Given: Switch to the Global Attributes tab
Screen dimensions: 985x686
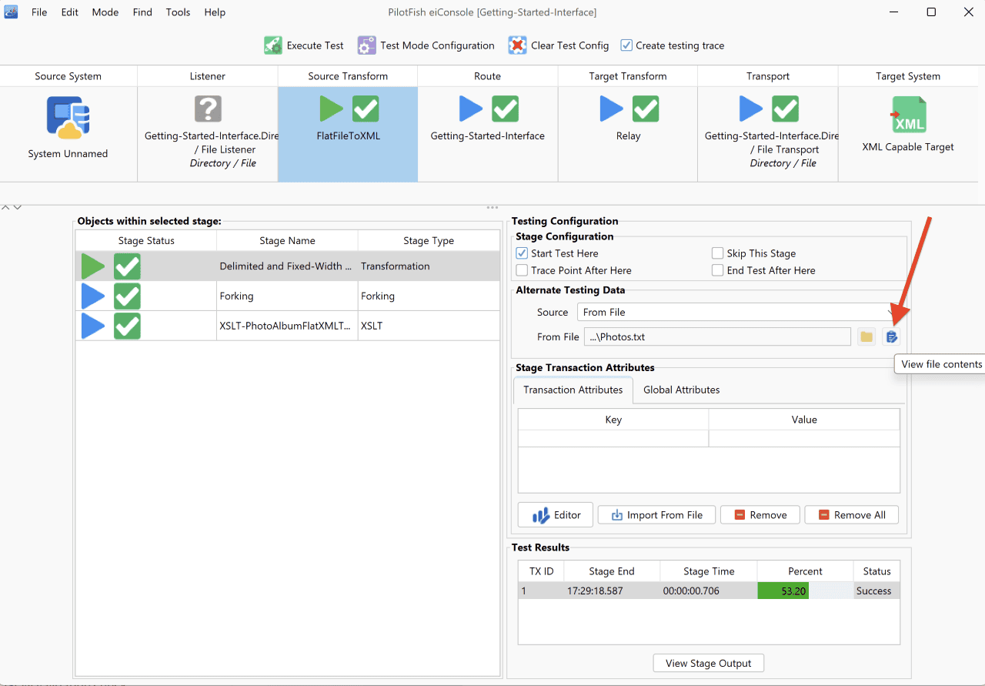Looking at the screenshot, I should coord(682,390).
